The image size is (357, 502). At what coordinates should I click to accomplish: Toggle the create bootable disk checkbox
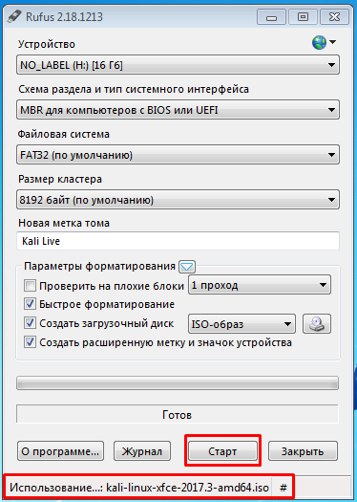(30, 323)
